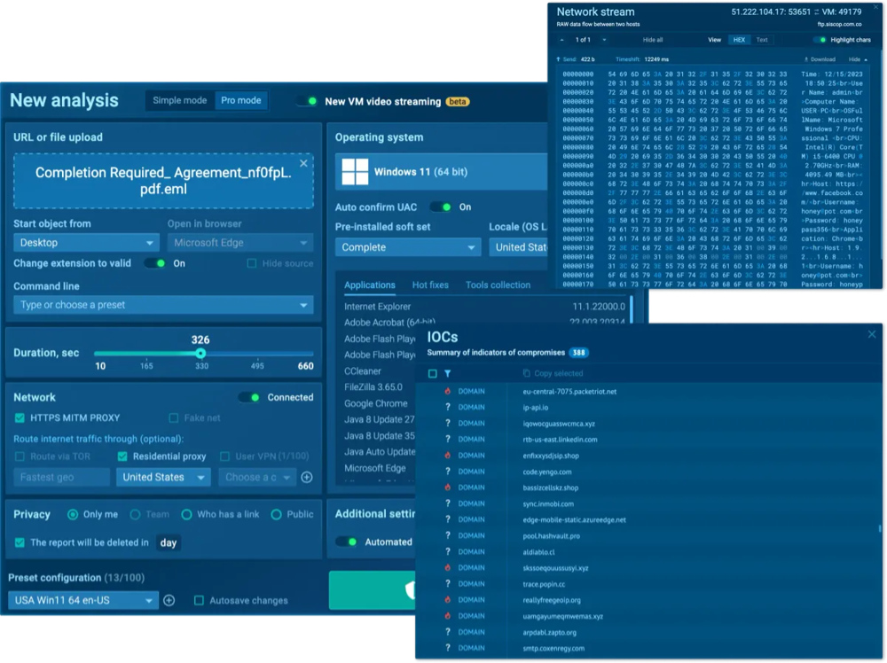This screenshot has height=663, width=887.
Task: Check the select-all box in IOCs
Action: click(x=433, y=373)
